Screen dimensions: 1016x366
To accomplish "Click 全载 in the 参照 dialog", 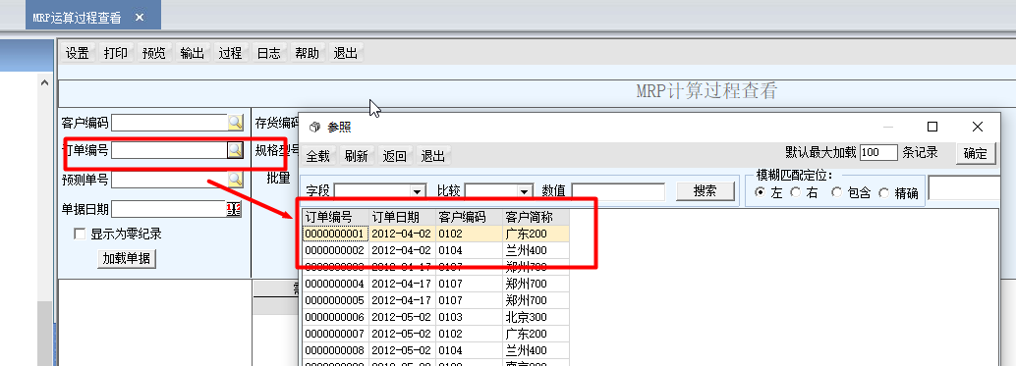I will (x=318, y=156).
